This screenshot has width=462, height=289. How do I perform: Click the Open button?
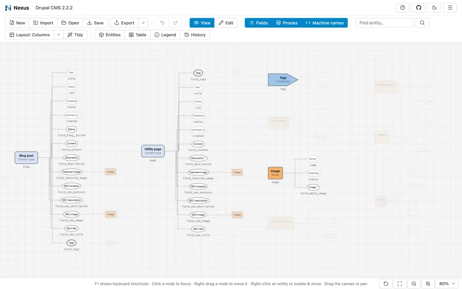(x=70, y=23)
